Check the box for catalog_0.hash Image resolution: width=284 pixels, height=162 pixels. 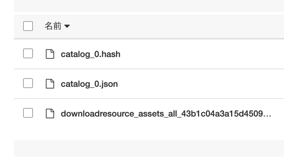28,54
